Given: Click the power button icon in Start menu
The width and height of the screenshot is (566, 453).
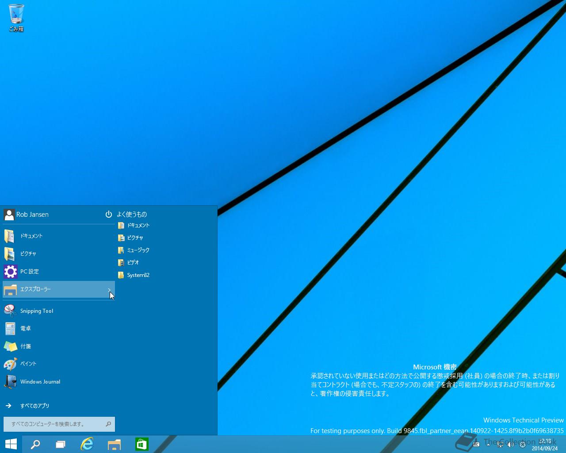Looking at the screenshot, I should pyautogui.click(x=108, y=215).
